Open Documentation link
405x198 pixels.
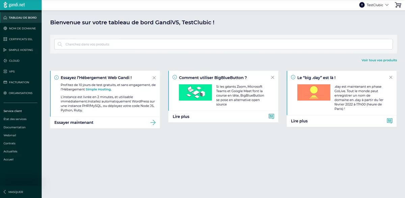tap(15, 127)
